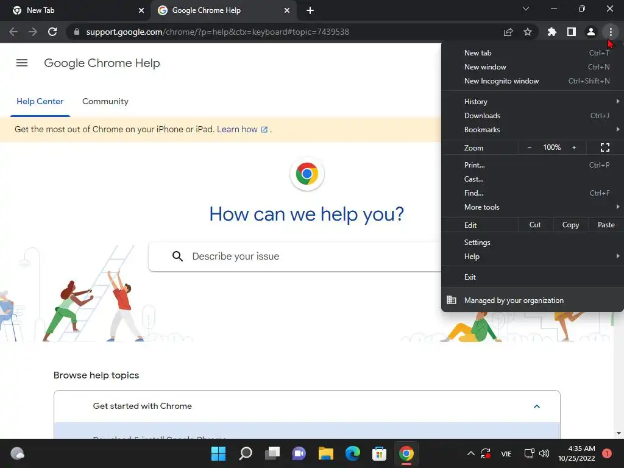Open the Extensions puzzle icon
The height and width of the screenshot is (468, 624).
[552, 32]
